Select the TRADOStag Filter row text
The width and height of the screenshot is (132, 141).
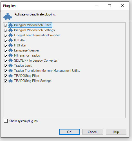27,76
